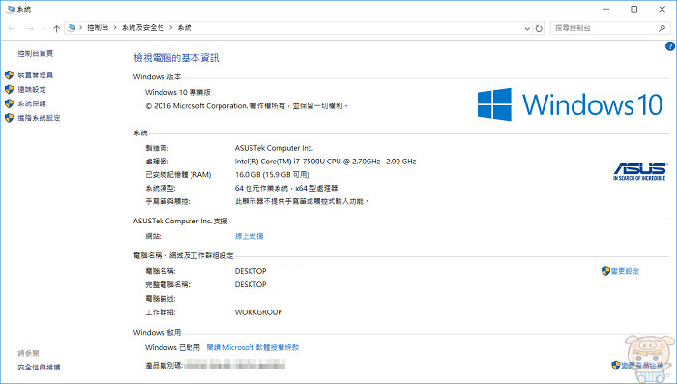Expand chevron after the computer icon
Image resolution: width=677 pixels, height=384 pixels.
point(80,28)
